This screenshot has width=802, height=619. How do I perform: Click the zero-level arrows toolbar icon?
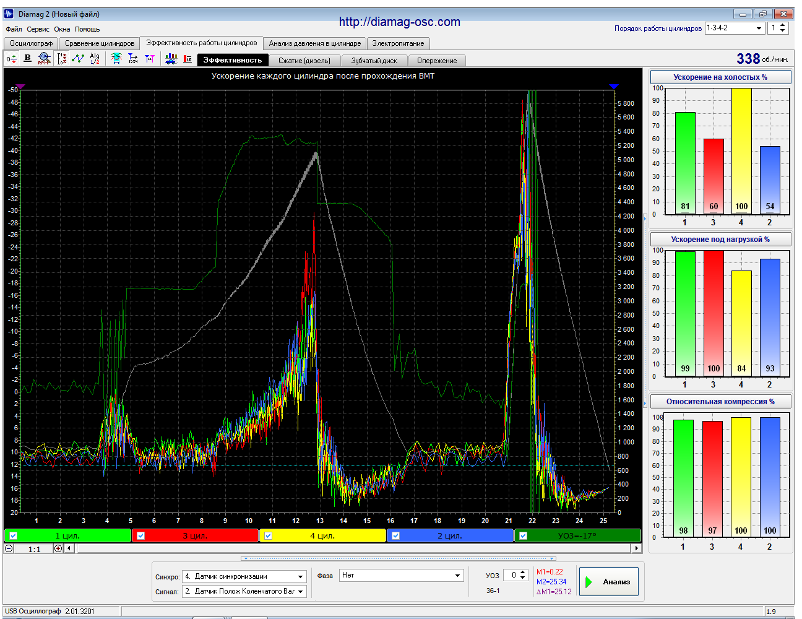click(11, 59)
